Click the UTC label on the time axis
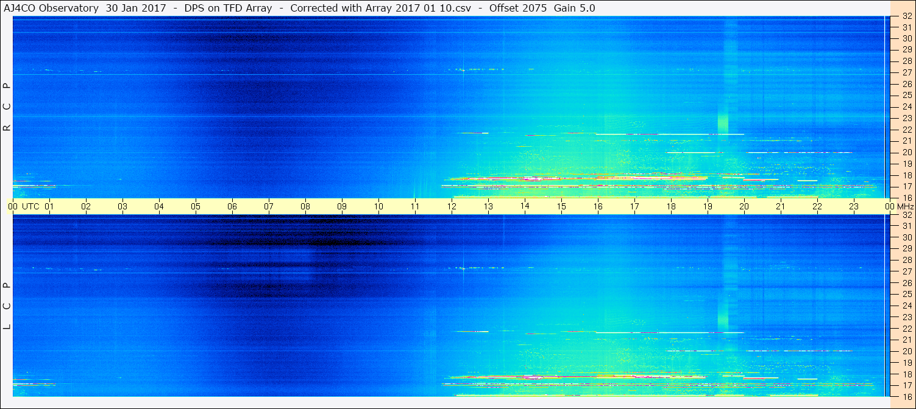 pos(30,206)
